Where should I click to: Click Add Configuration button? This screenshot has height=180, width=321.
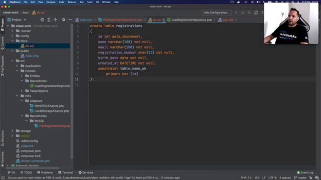tap(216, 12)
